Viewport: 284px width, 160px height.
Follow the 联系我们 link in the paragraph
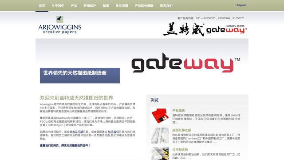coord(114,132)
